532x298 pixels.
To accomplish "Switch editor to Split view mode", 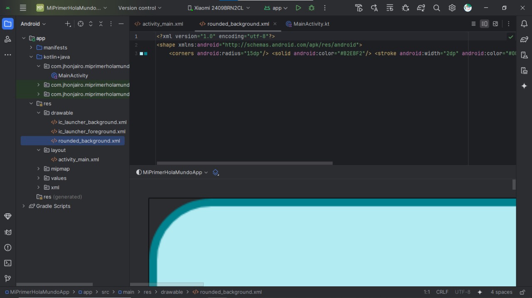I will (x=484, y=24).
